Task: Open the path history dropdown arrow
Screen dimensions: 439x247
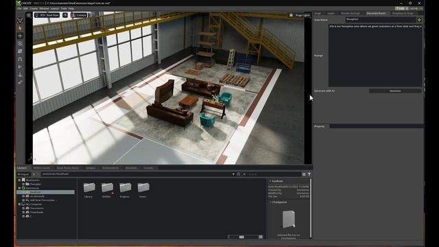Action: pos(233,174)
